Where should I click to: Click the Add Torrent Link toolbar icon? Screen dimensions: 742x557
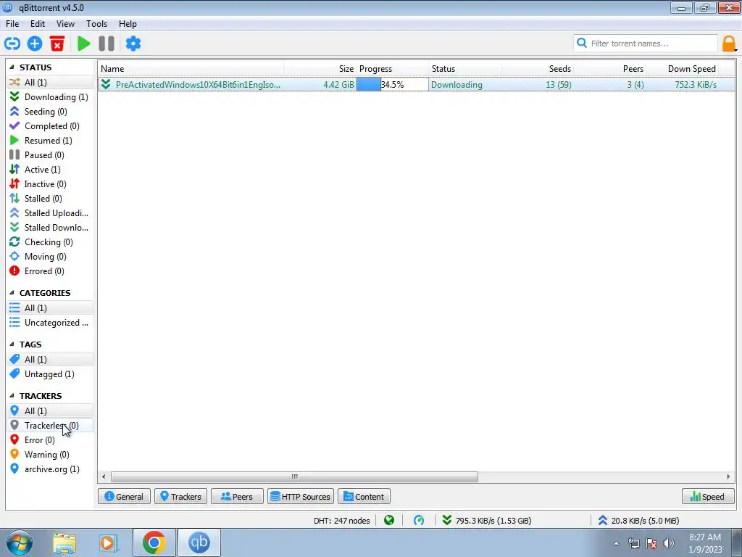(12, 44)
